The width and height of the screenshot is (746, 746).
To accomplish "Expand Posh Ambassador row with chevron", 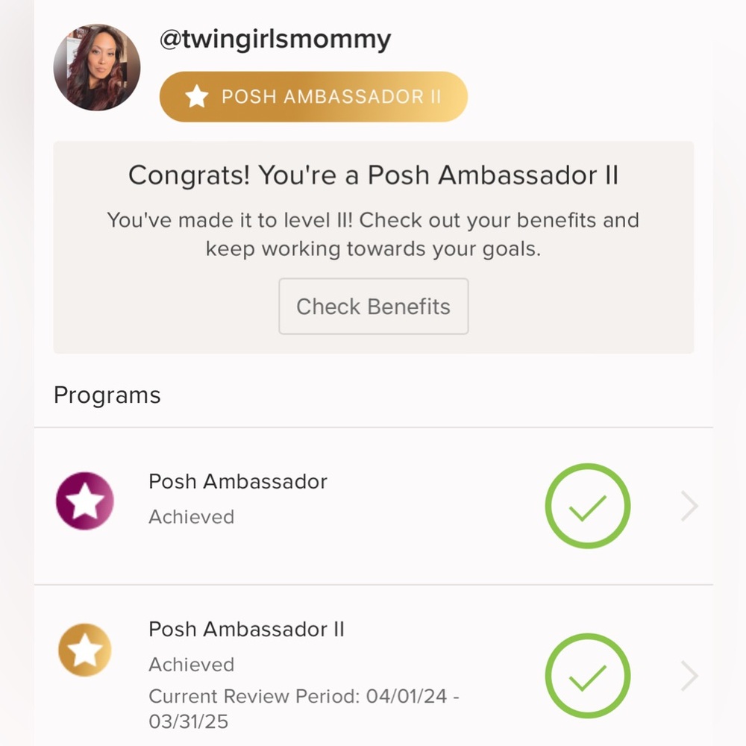I will point(689,507).
